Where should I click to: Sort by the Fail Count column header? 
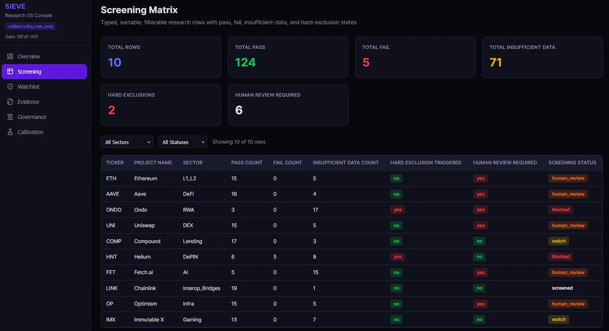tap(288, 162)
